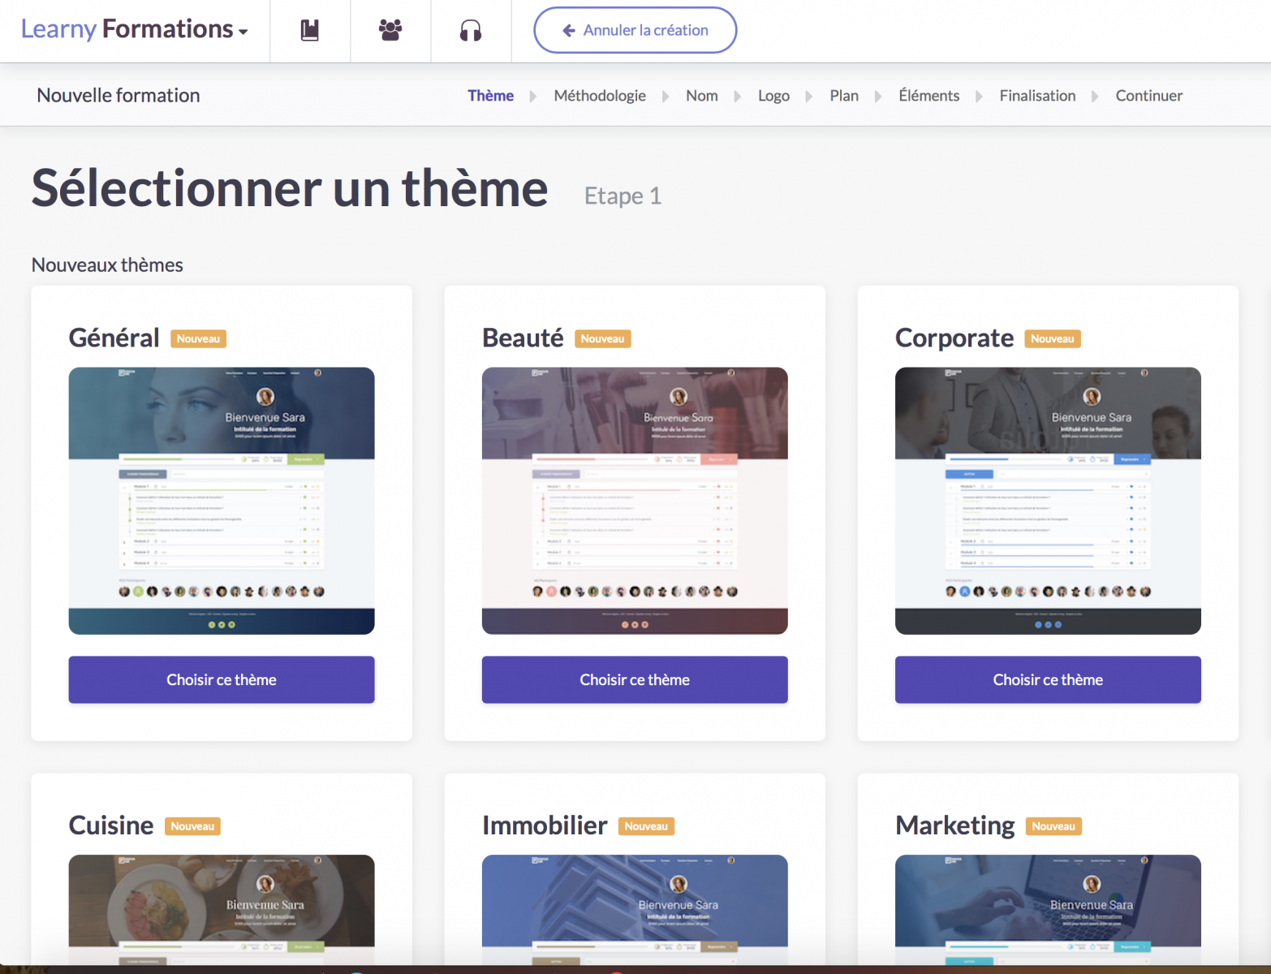Select the Thème step in the wizard
Screen dimensions: 1271x974
point(490,95)
